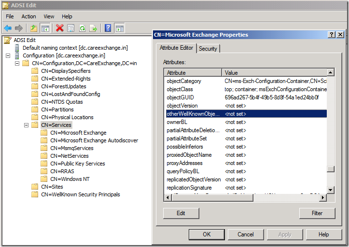Click the Attribute column header
Image resolution: width=349 pixels, height=247 pixels.
click(193, 73)
